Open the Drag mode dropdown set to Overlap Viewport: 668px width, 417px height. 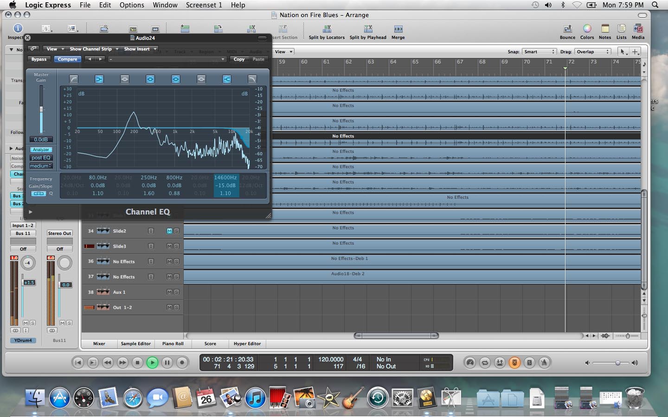[x=593, y=52]
